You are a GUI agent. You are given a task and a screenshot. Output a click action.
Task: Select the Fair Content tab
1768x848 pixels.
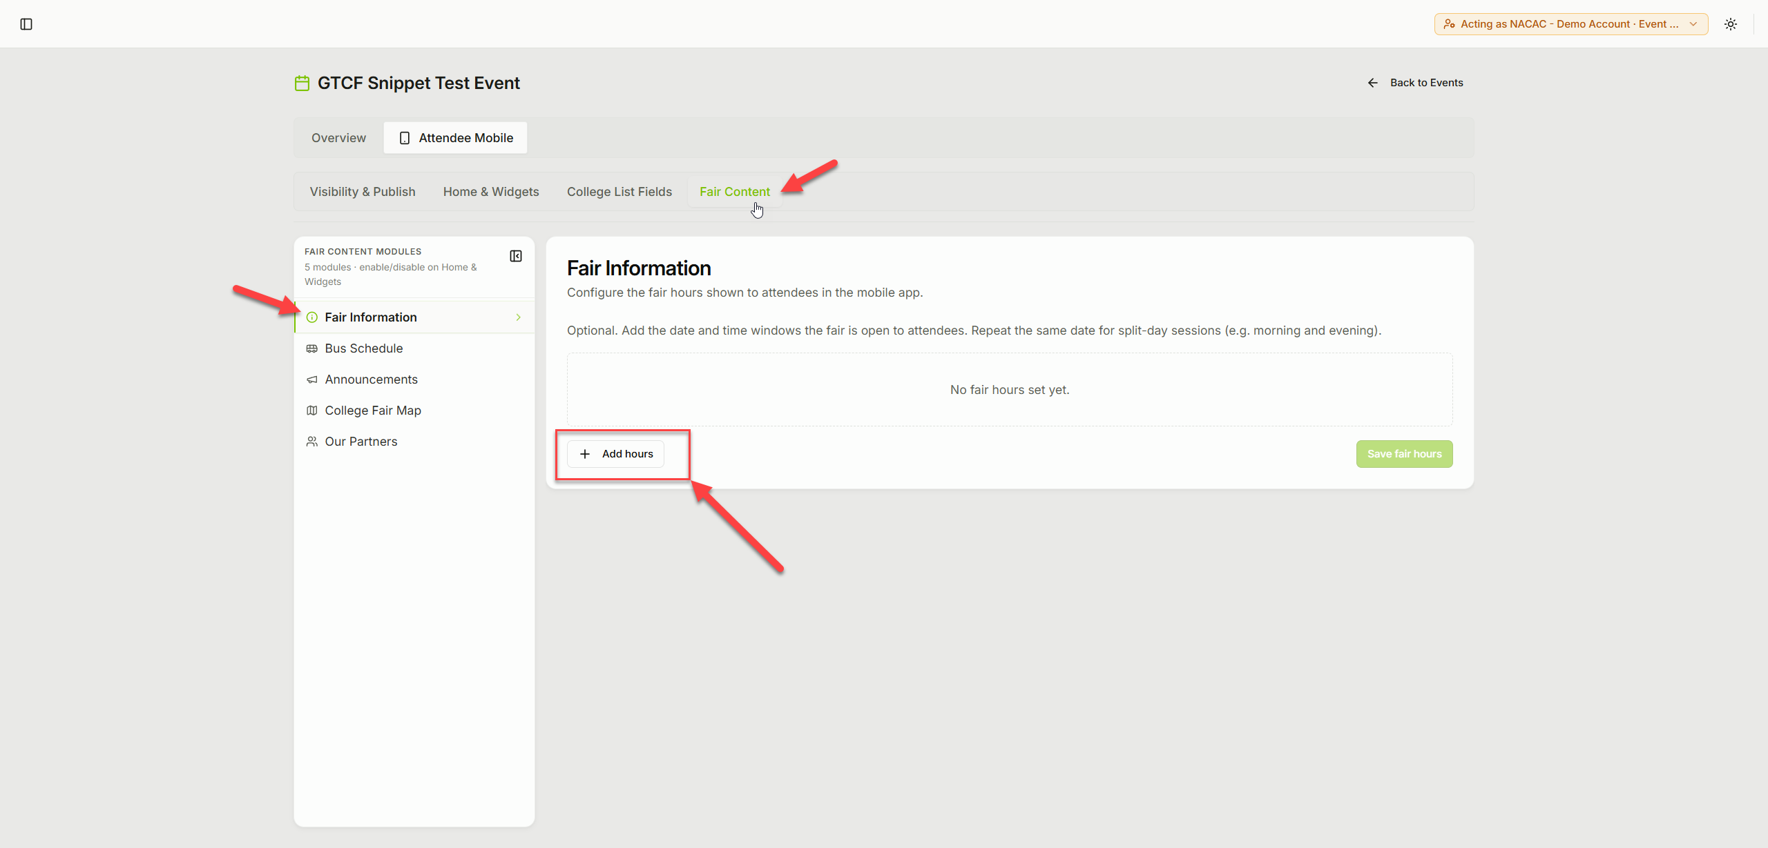click(x=734, y=192)
